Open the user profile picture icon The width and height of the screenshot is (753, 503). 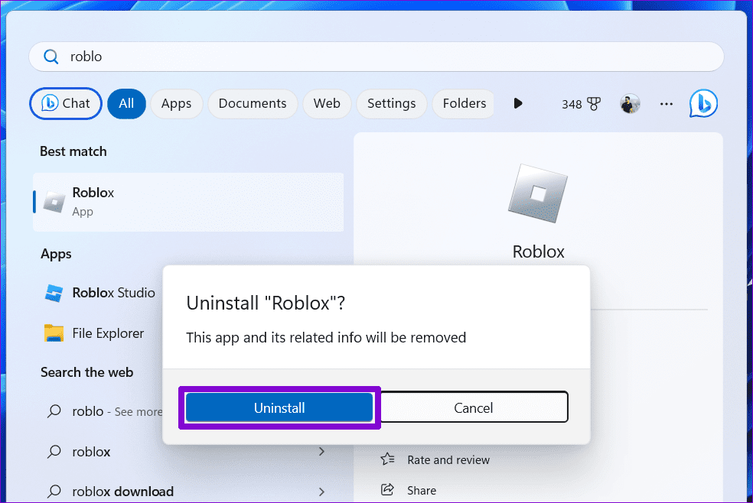(629, 103)
